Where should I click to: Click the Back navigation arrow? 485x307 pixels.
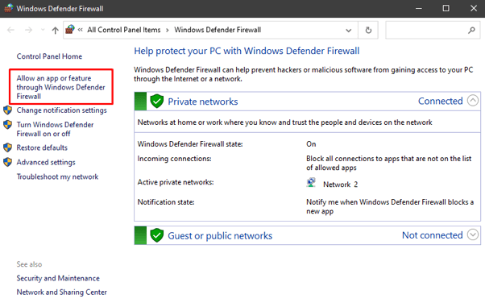pyautogui.click(x=10, y=30)
